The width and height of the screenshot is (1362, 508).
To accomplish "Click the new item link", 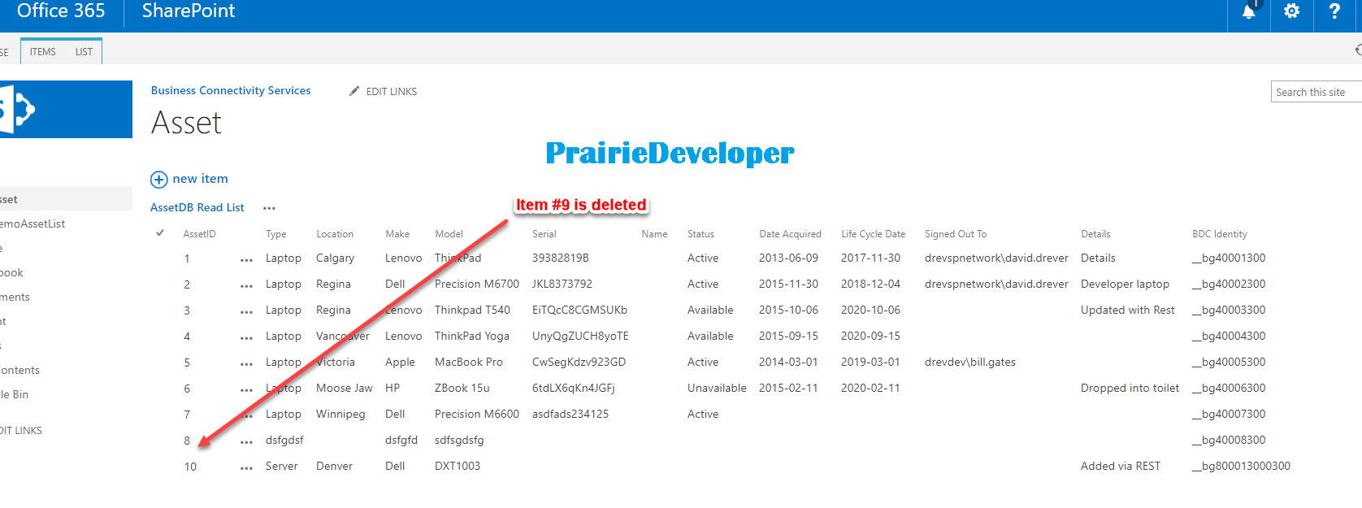I will [x=200, y=179].
